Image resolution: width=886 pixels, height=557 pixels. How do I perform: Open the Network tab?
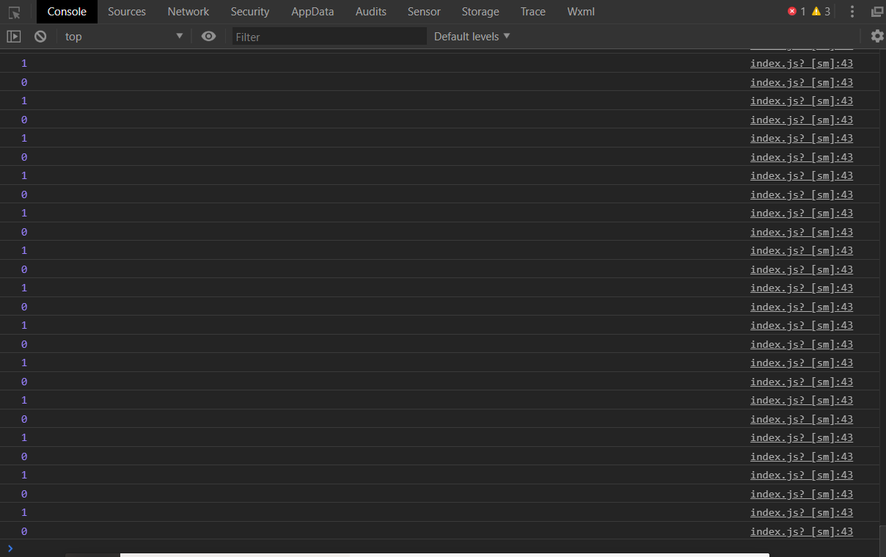[188, 12]
